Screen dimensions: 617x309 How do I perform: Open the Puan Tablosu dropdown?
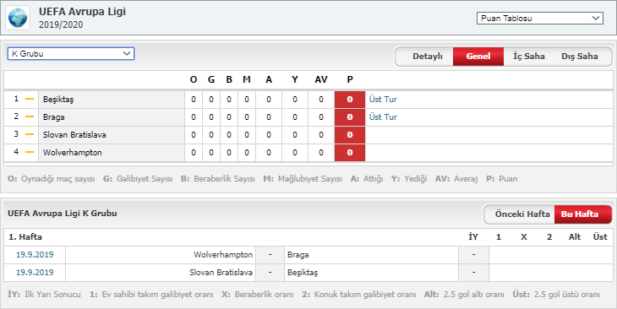540,18
